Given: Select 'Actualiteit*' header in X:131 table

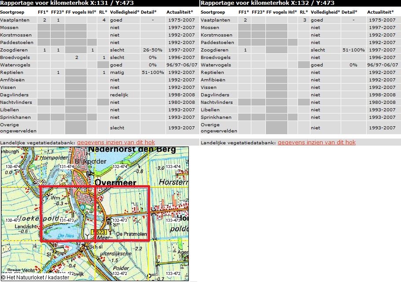Looking at the screenshot, I should (180, 12).
